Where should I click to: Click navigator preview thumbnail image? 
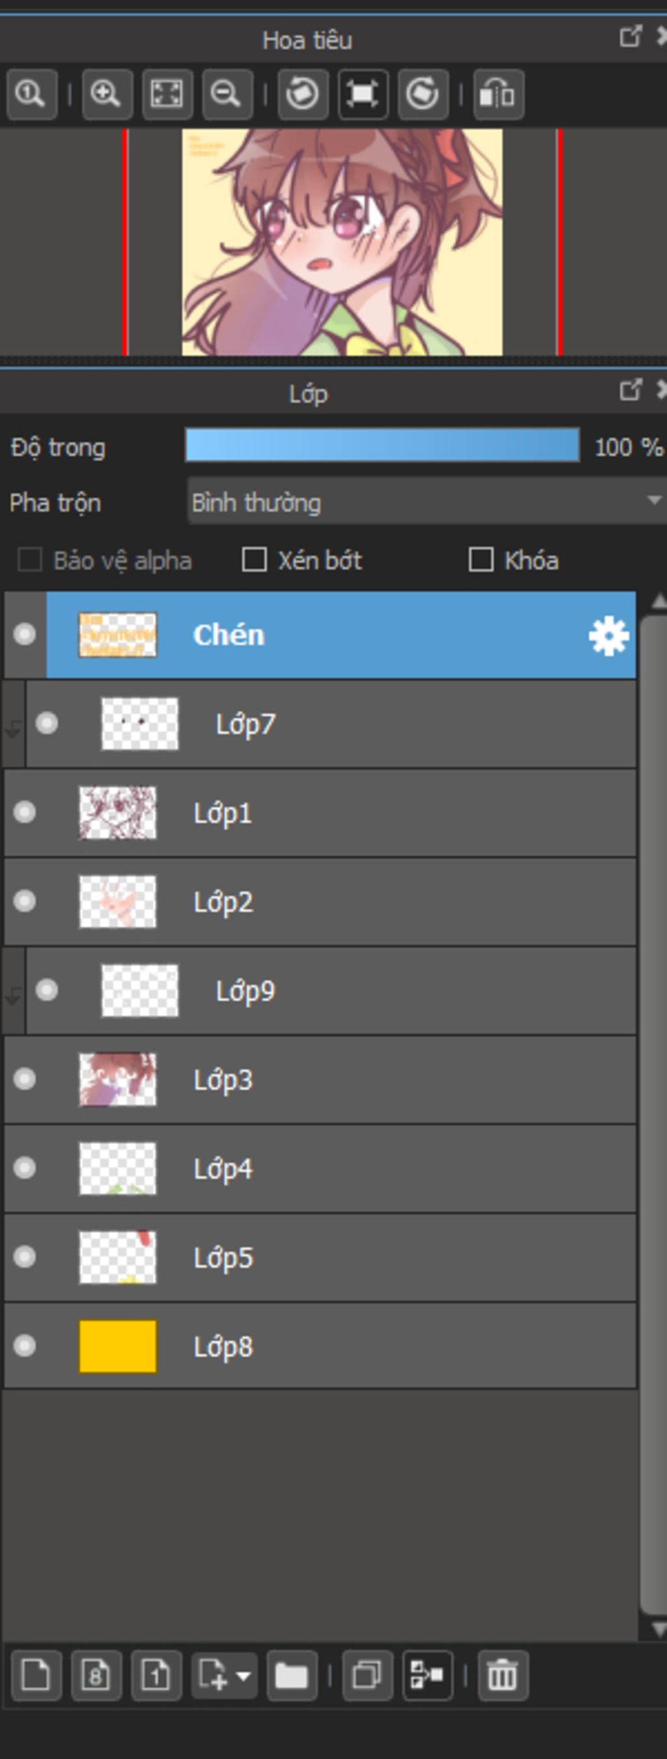tap(342, 242)
